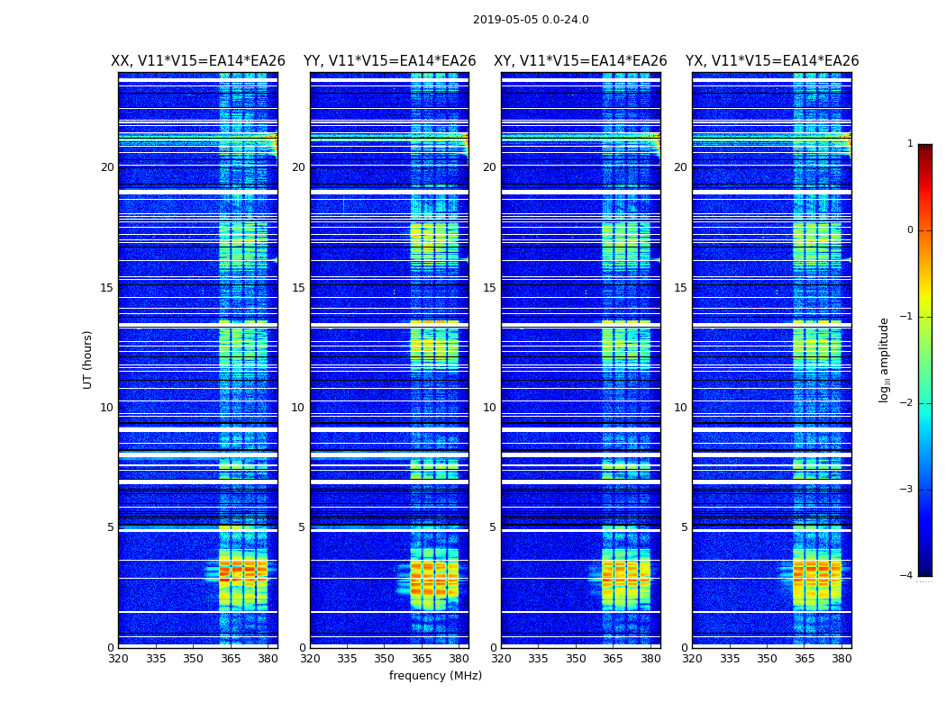Click the UT (hours) axis label

(x=87, y=360)
